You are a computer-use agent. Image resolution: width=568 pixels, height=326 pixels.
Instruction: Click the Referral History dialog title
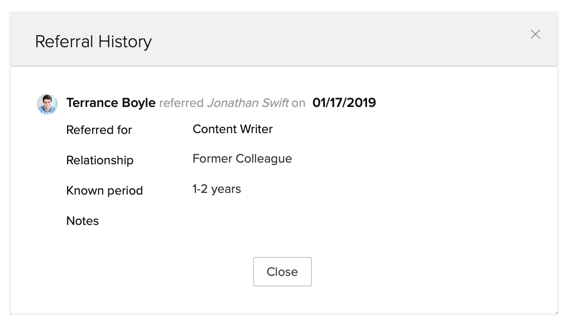93,42
